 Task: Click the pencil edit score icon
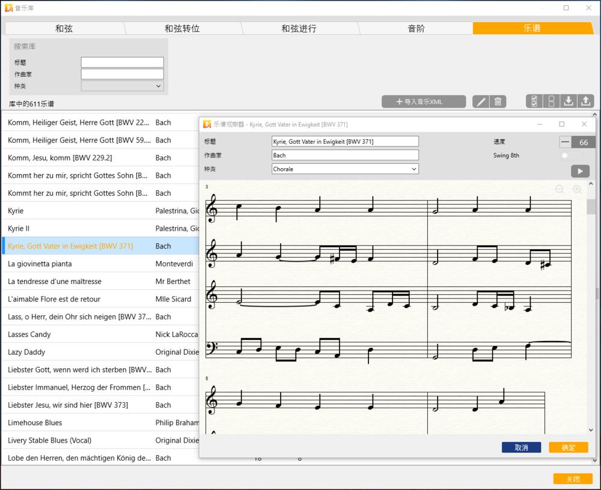pos(480,101)
